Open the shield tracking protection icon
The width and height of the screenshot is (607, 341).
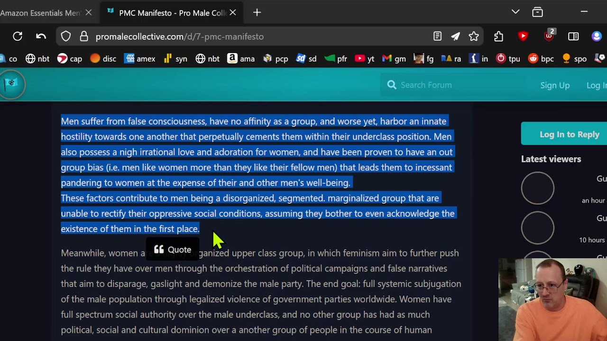66,36
